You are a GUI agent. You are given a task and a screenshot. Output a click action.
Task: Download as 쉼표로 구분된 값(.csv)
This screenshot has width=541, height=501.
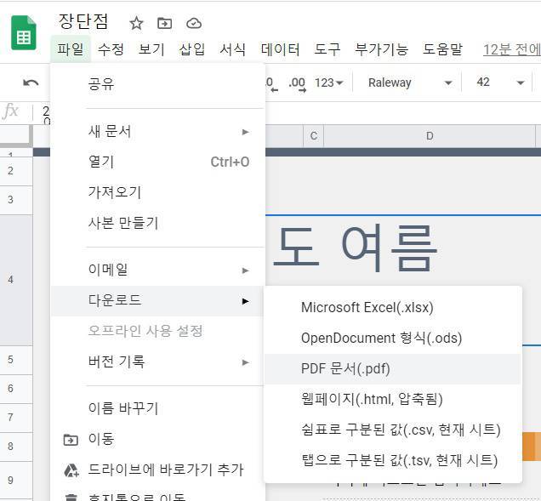pyautogui.click(x=393, y=430)
